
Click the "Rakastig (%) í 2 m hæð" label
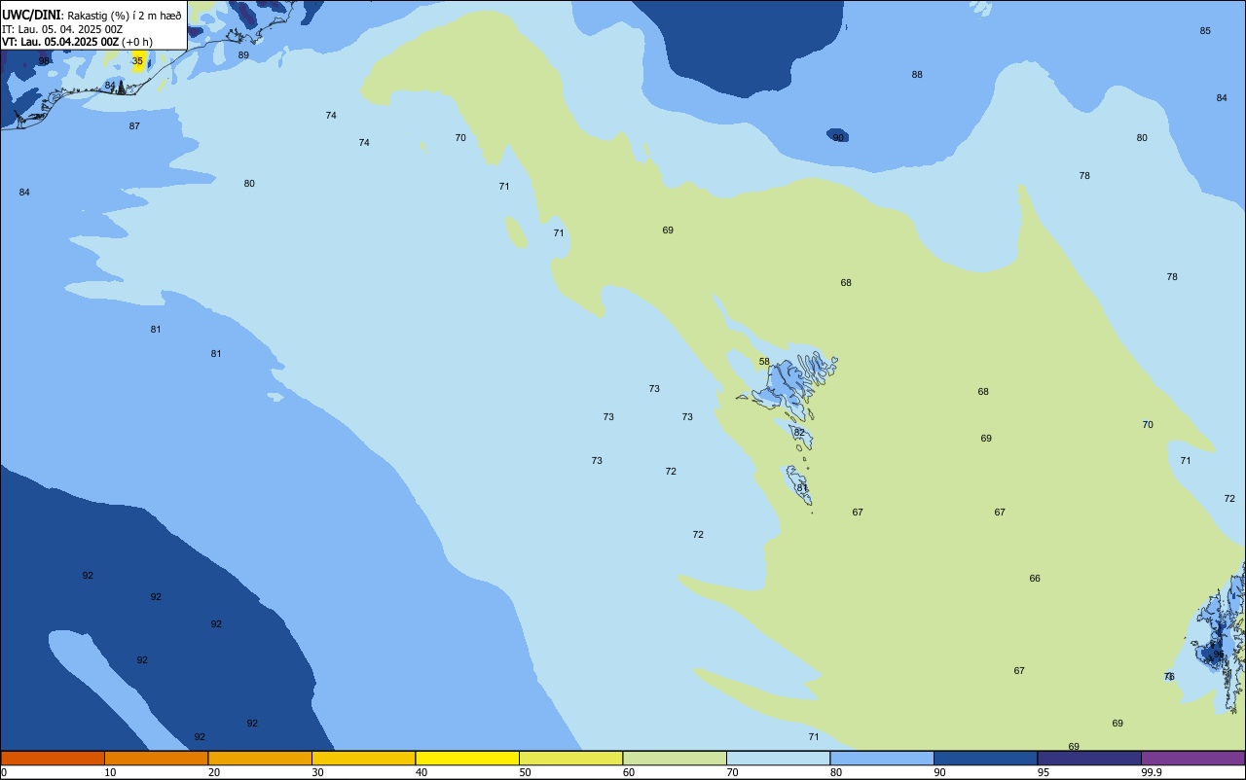coord(125,16)
